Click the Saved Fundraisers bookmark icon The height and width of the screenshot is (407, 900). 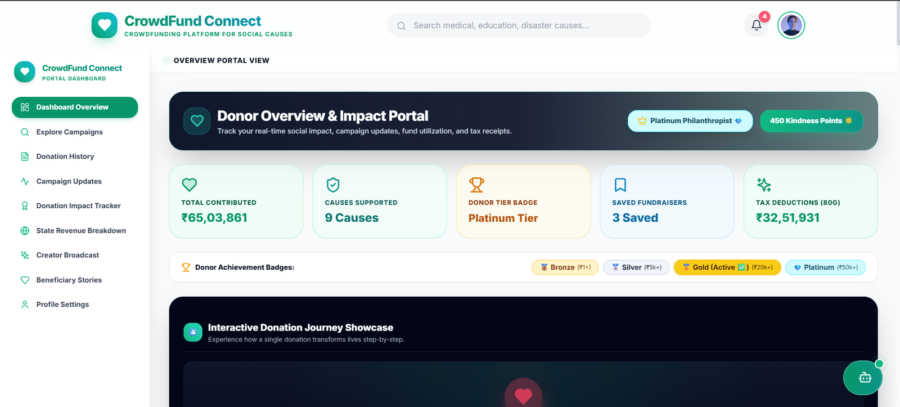point(620,185)
